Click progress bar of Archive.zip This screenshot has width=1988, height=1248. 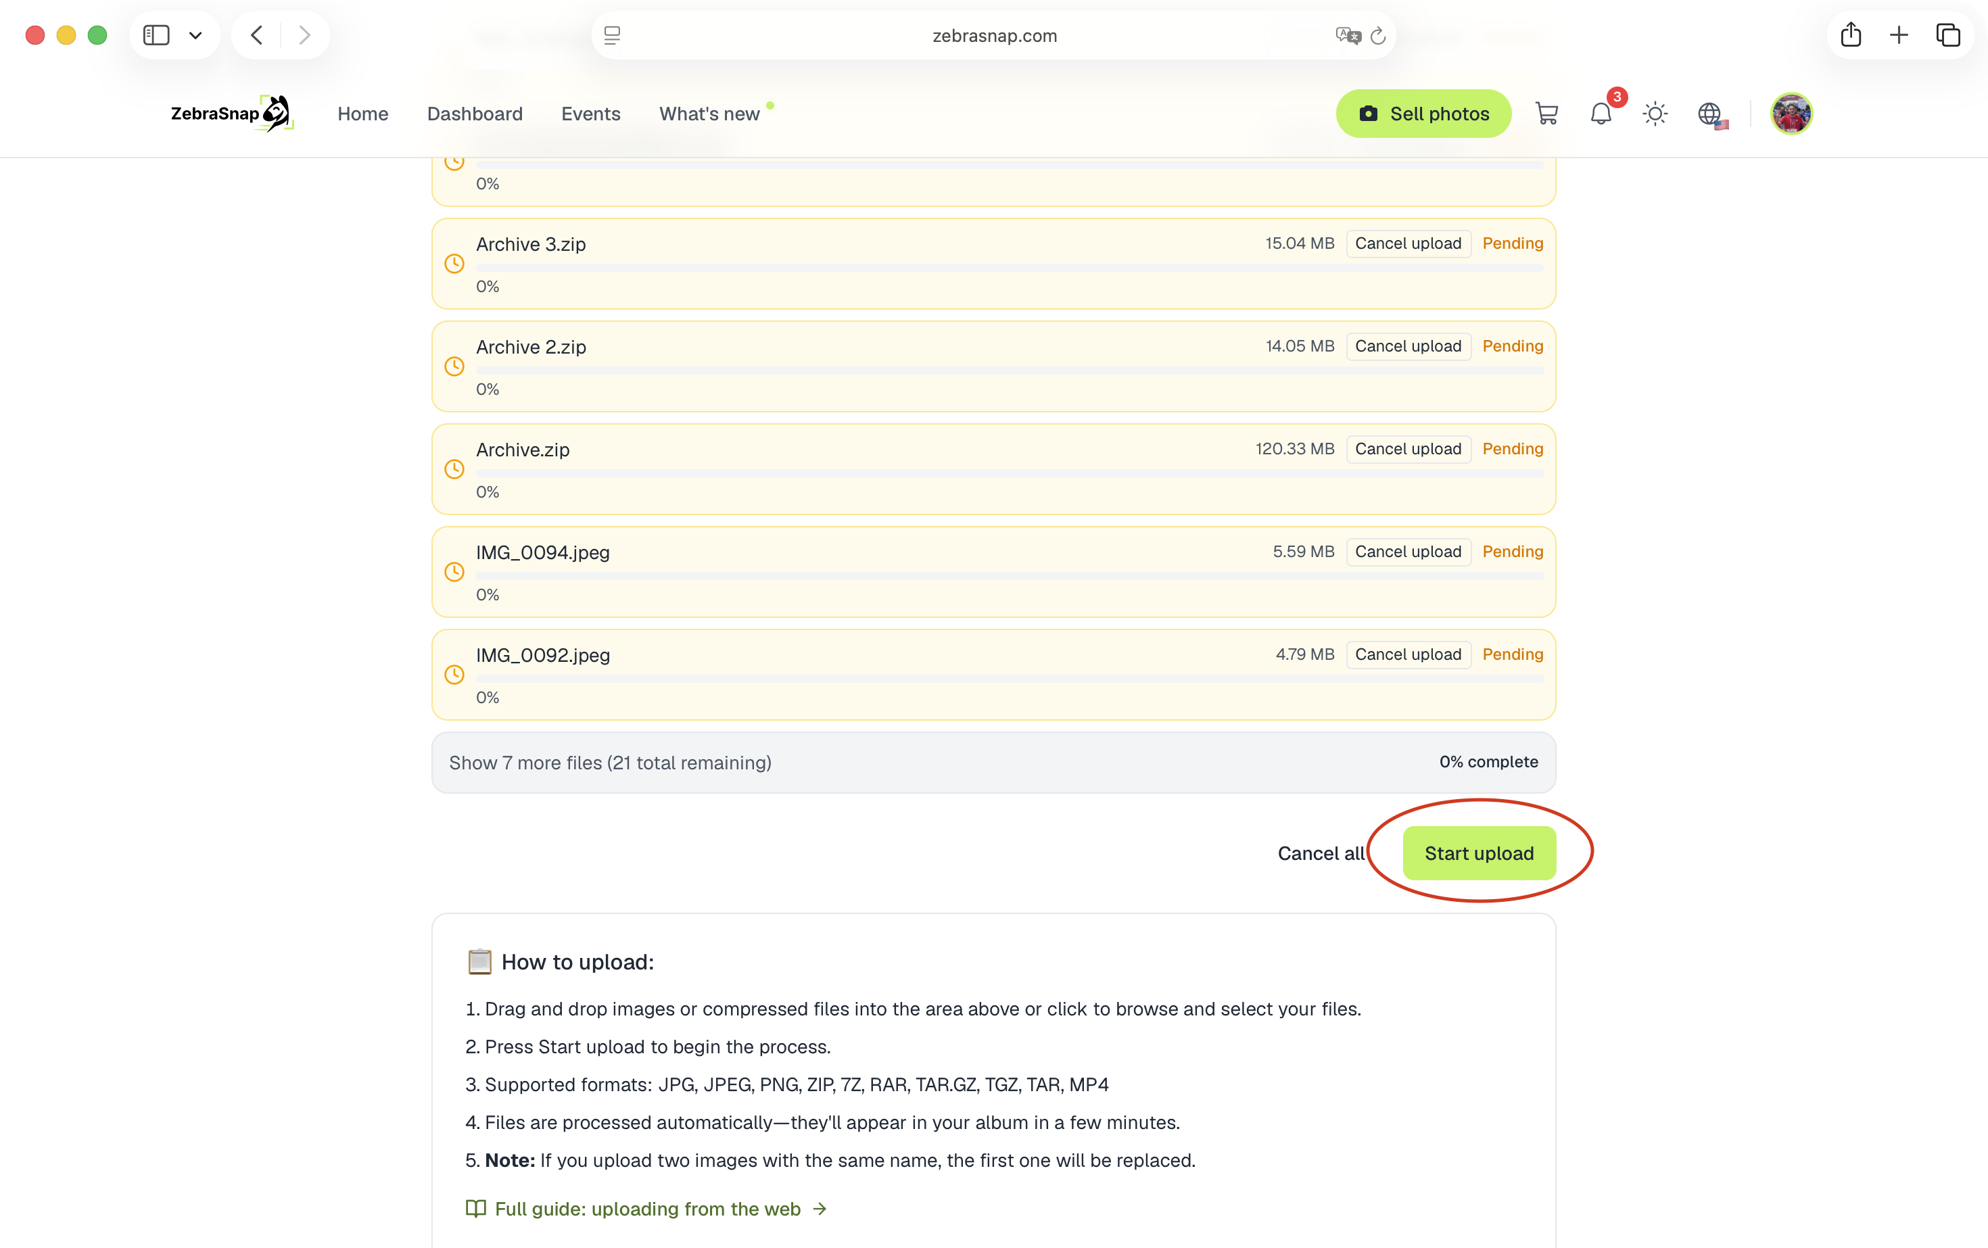tap(1010, 474)
